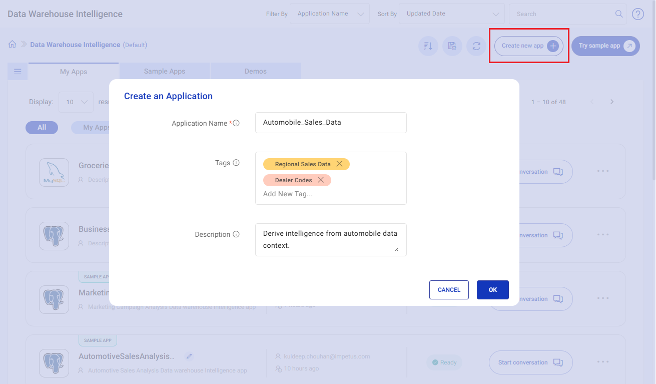Viewport: 656px width, 384px height.
Task: Click the hamburger menu icon
Action: 18,72
